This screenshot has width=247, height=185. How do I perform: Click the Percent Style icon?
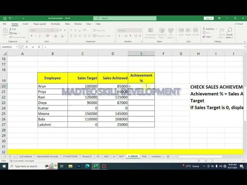pyautogui.click(x=126, y=36)
